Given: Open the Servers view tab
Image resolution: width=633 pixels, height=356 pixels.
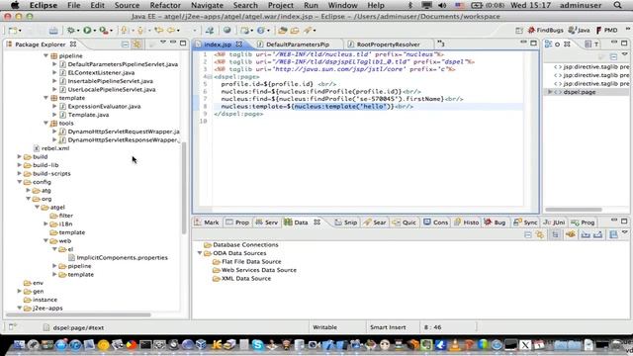Looking at the screenshot, I should coord(267,222).
